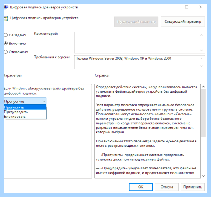Click the 'Отмена' button
This screenshot has height=197, width=211.
tap(167, 187)
